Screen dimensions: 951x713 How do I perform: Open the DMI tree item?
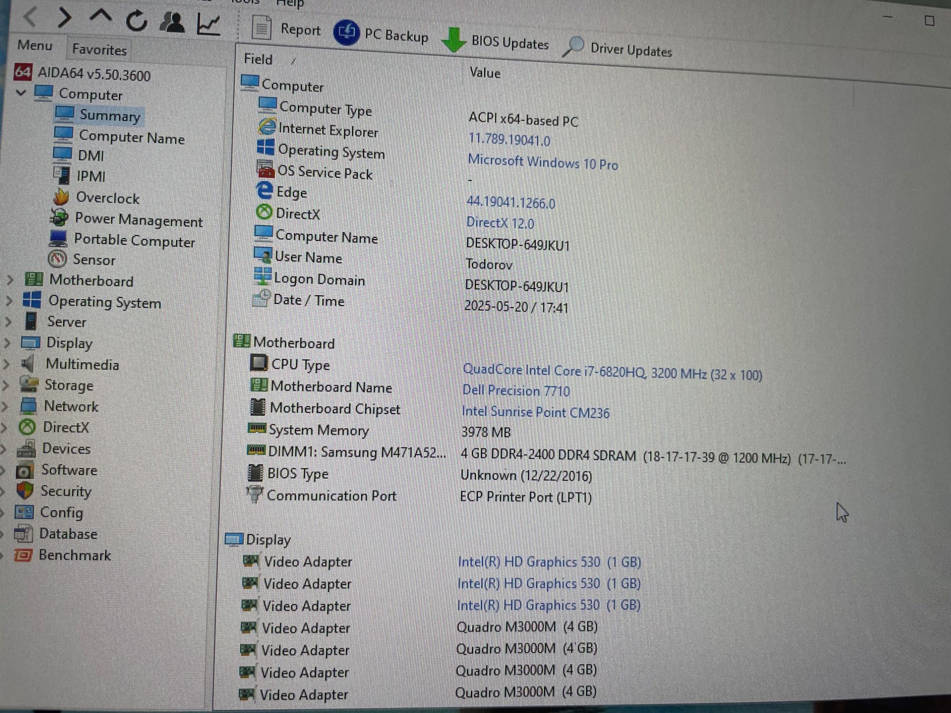pos(79,155)
